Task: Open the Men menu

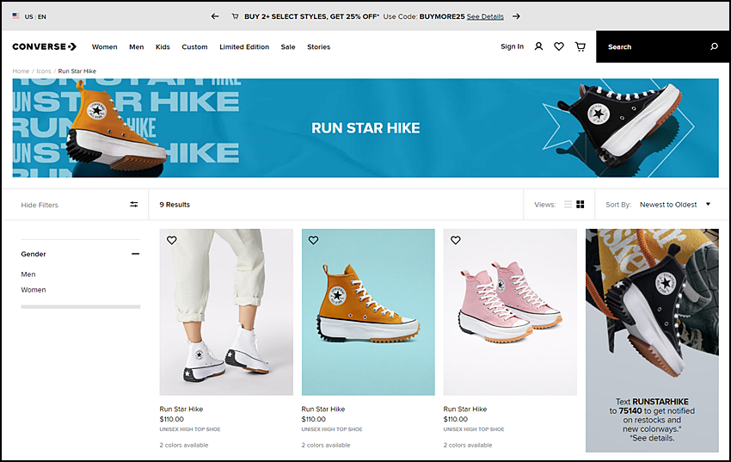Action: [136, 47]
